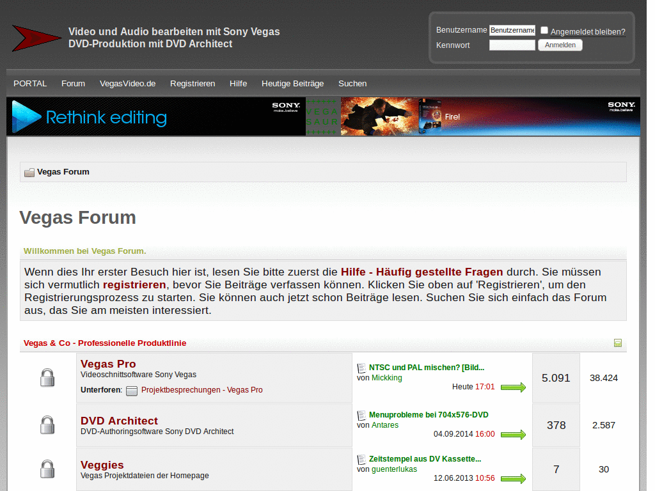The image size is (655, 491).
Task: Click the registrieren link in welcome text
Action: click(134, 284)
